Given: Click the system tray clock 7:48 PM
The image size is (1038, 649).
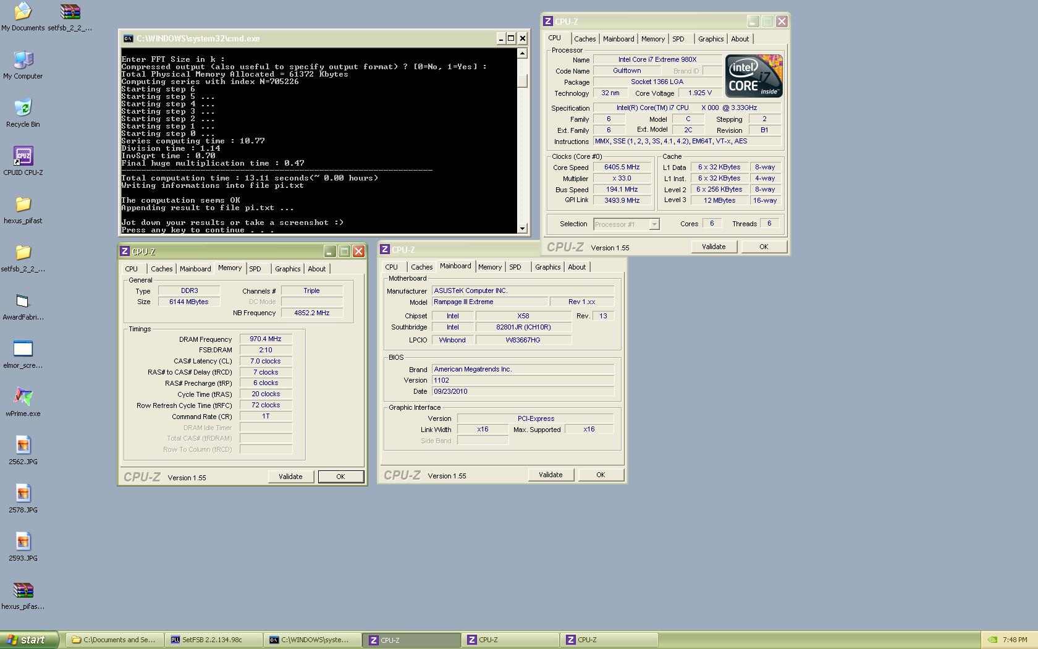Looking at the screenshot, I should coord(1015,640).
